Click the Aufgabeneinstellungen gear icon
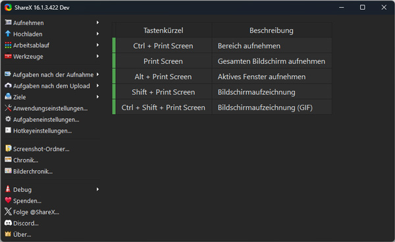The image size is (395, 242). pyautogui.click(x=8, y=119)
